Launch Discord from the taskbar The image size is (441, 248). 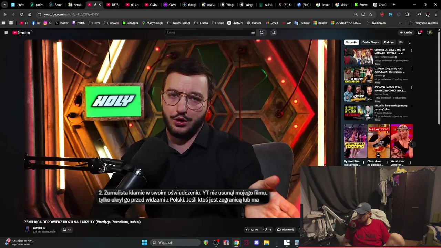point(256,242)
